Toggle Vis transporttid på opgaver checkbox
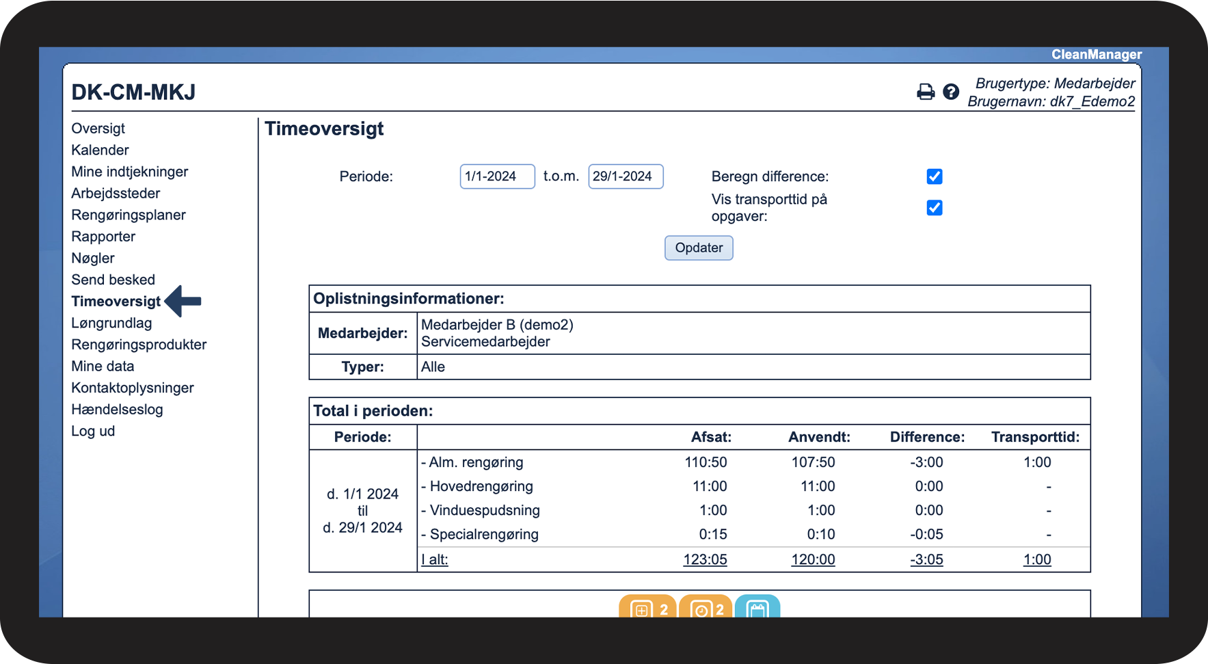The height and width of the screenshot is (664, 1208). click(x=934, y=208)
